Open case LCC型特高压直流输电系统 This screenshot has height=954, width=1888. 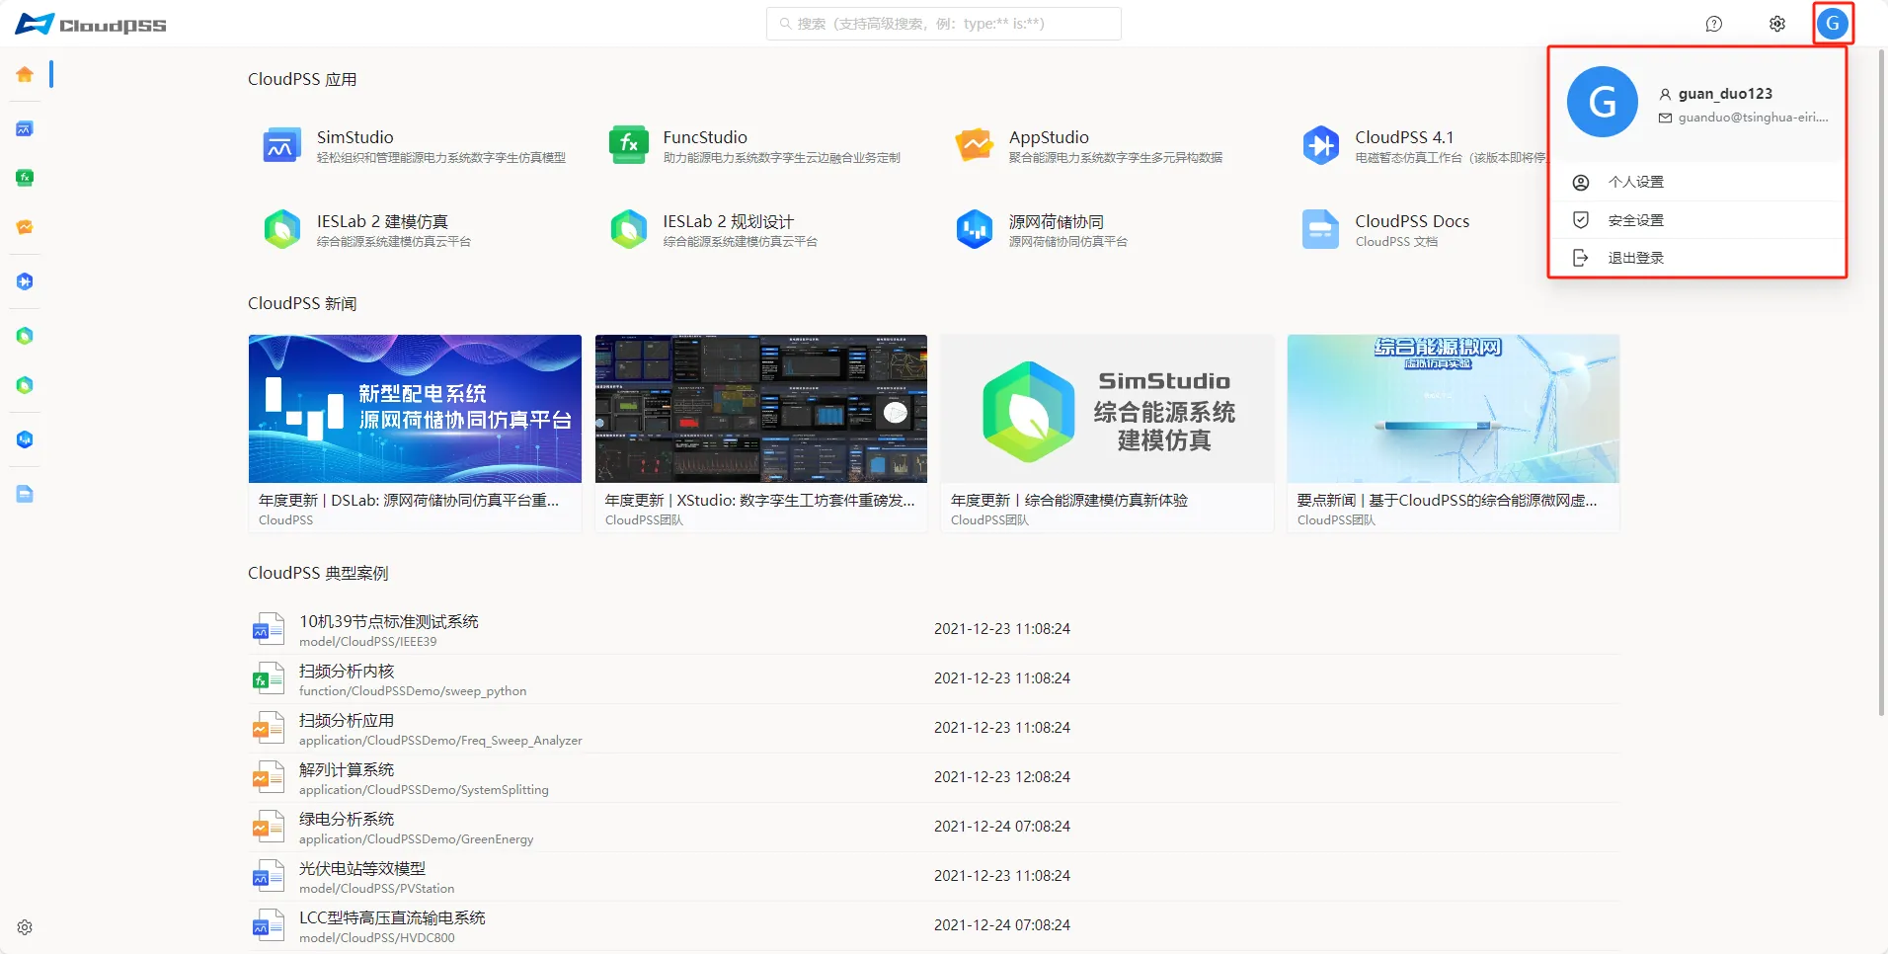(392, 917)
